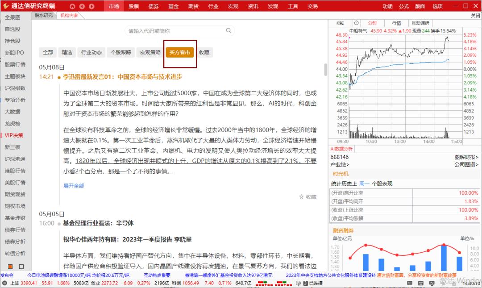
Task: Click the clock history icon beside K线 tab
Action: point(357,22)
